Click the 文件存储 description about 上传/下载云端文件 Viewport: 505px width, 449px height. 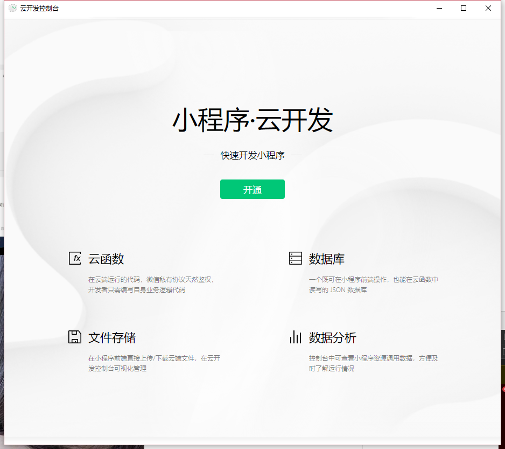coord(155,363)
